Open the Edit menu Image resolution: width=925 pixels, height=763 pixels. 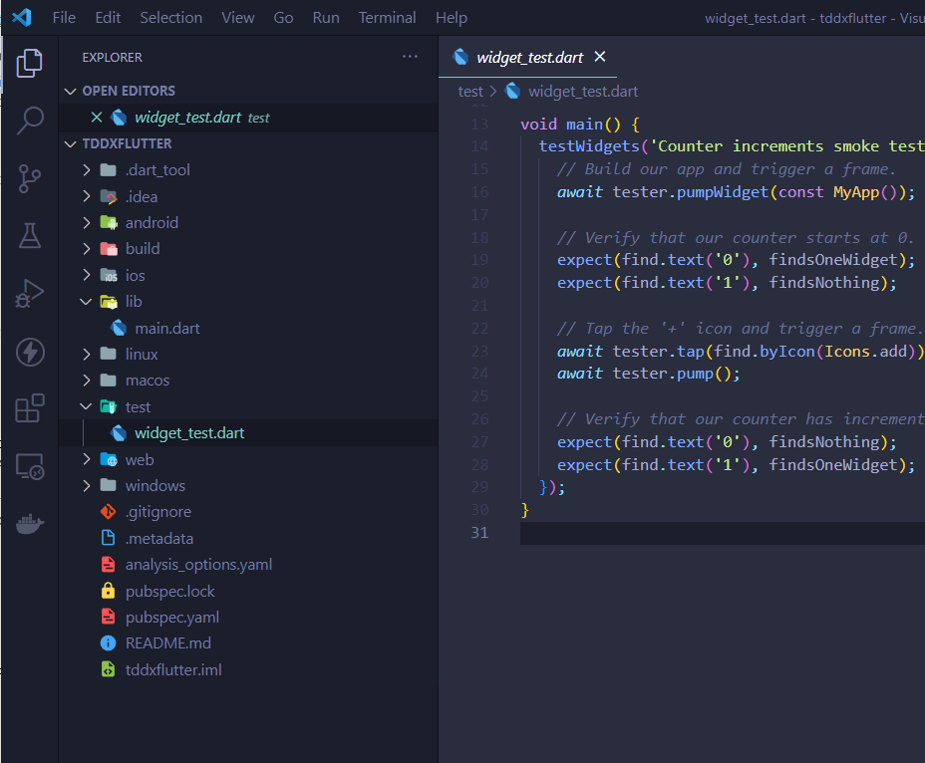tap(108, 18)
